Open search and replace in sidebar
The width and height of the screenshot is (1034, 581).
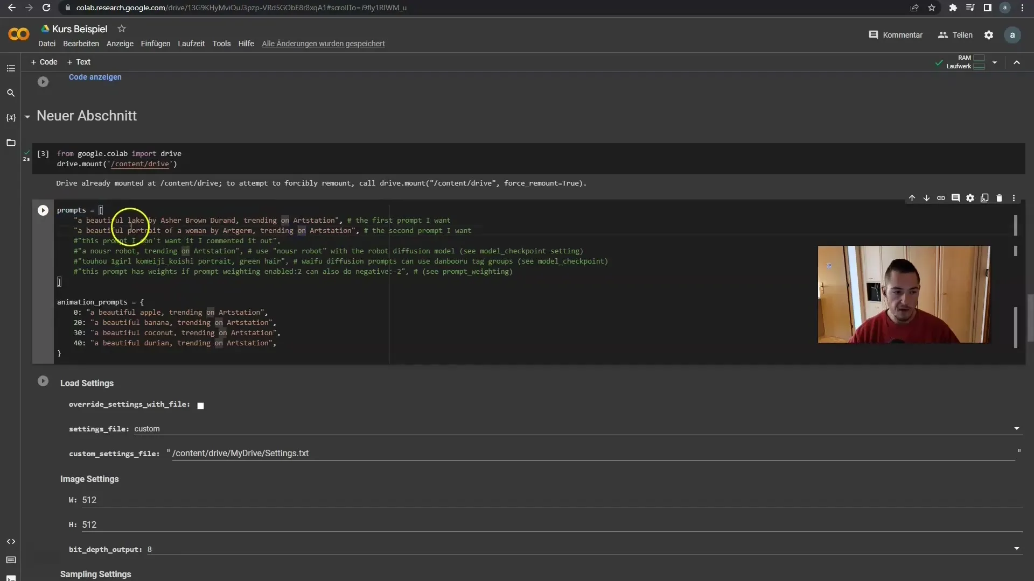[x=11, y=93]
